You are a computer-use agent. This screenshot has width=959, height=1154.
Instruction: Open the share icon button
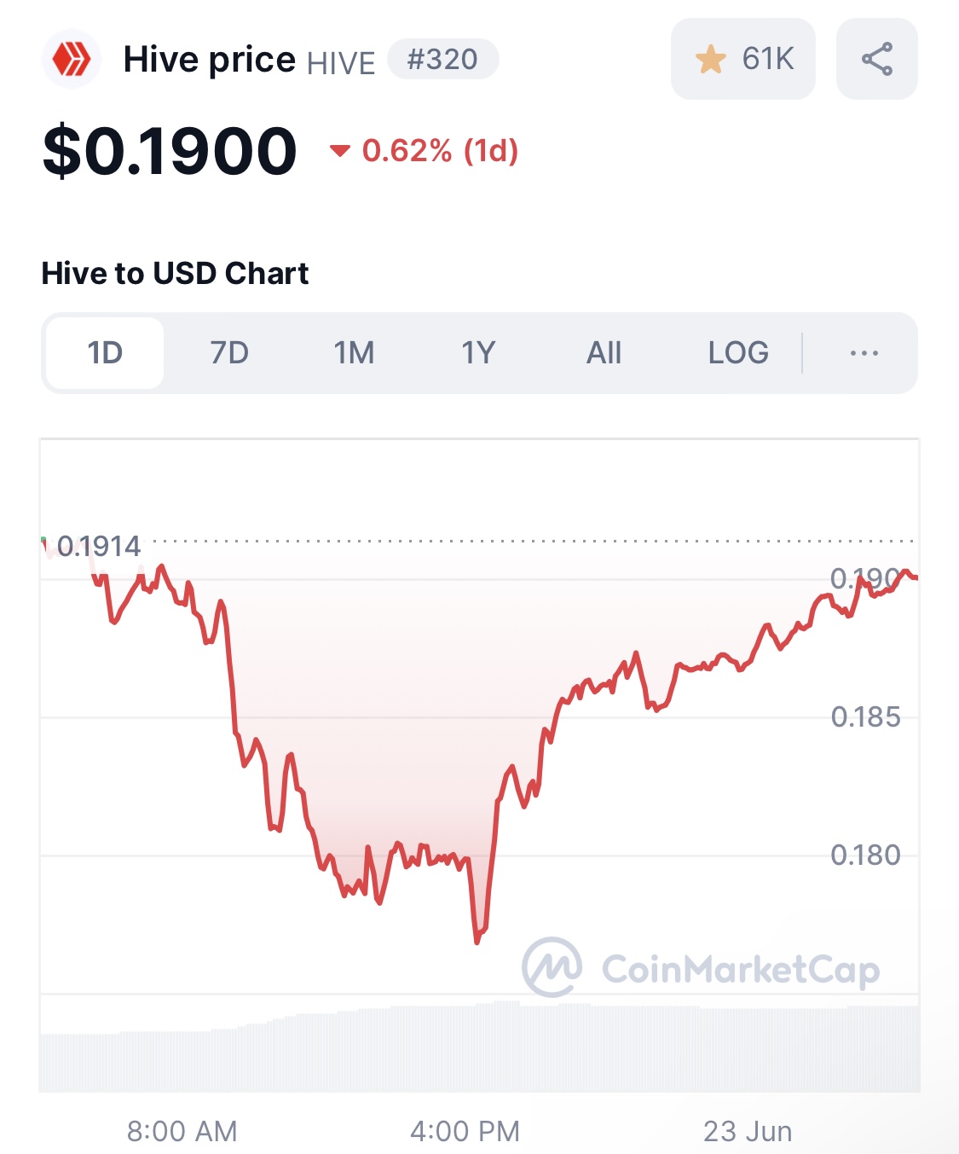click(877, 59)
